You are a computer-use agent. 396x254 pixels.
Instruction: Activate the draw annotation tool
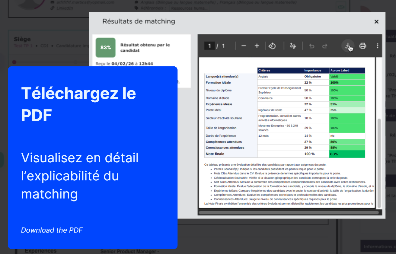point(292,46)
